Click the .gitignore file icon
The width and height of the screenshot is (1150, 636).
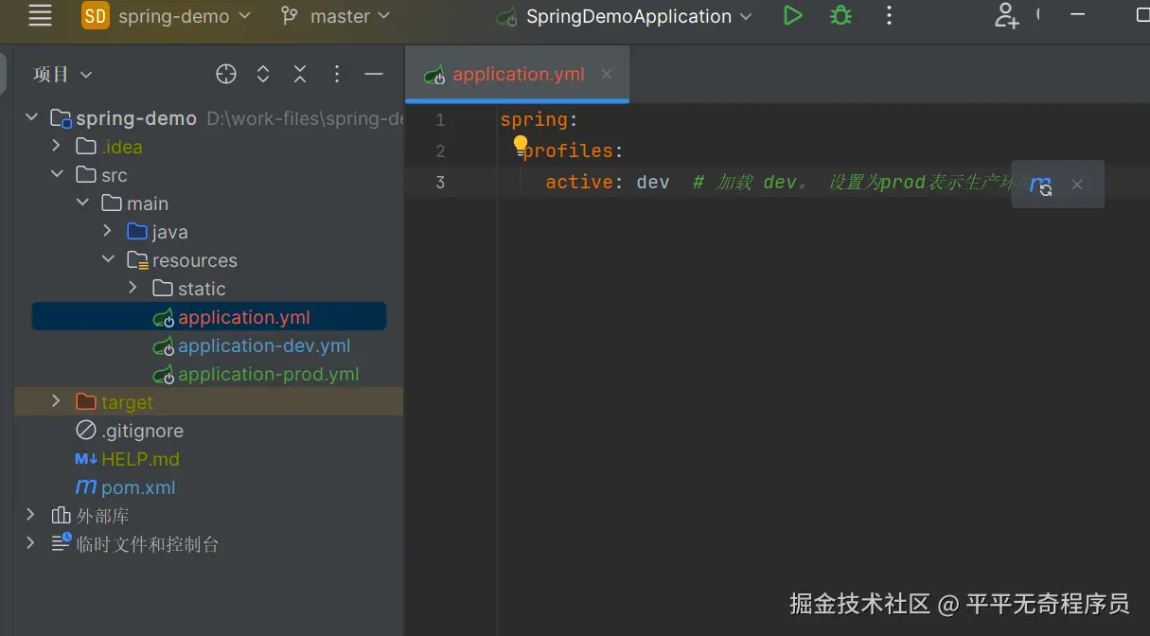(86, 430)
